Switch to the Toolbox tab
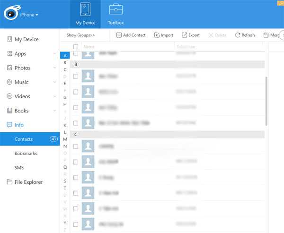This screenshot has width=284, height=233. 116,14
